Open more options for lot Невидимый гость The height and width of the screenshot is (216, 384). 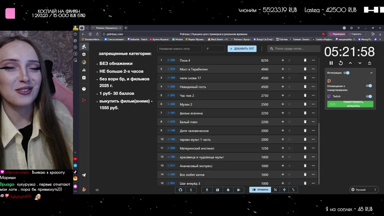(x=313, y=87)
